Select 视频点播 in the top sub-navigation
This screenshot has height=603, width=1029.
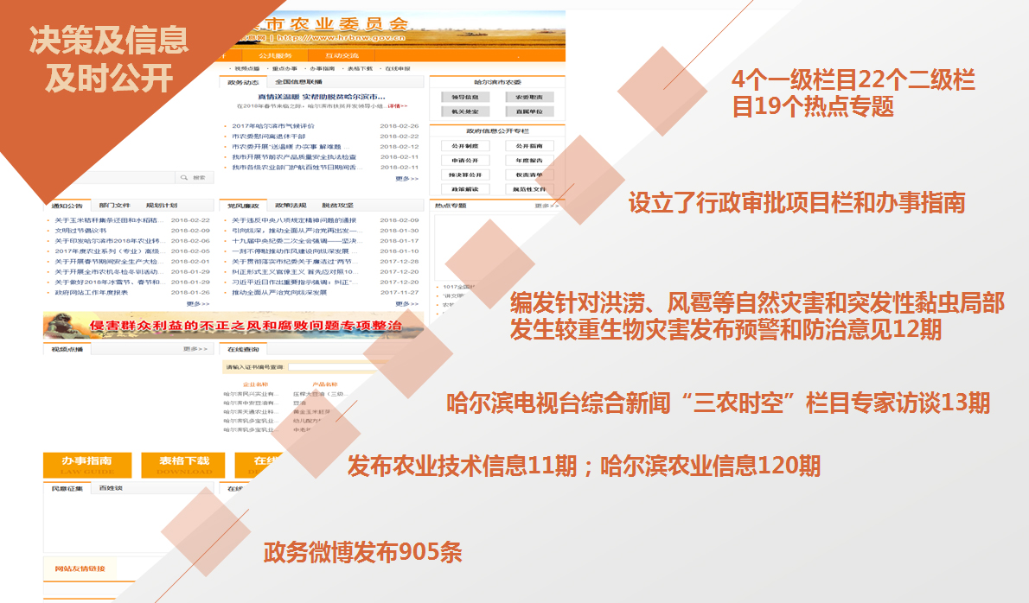tap(246, 69)
